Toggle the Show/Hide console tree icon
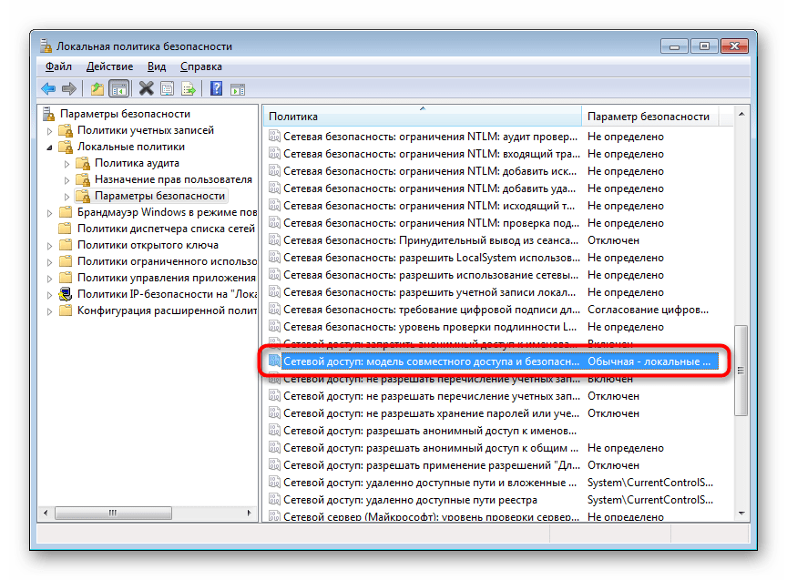This screenshot has height=580, width=787. [x=118, y=88]
